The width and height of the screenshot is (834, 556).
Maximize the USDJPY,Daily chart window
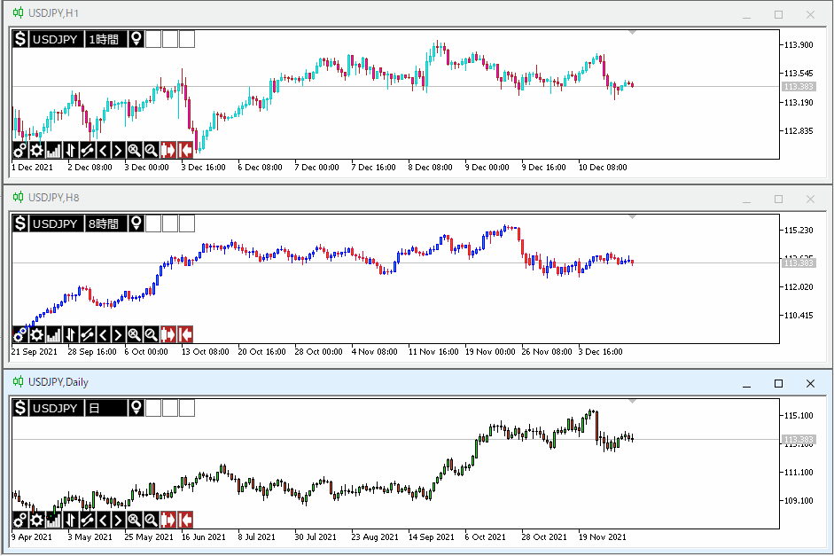778,383
